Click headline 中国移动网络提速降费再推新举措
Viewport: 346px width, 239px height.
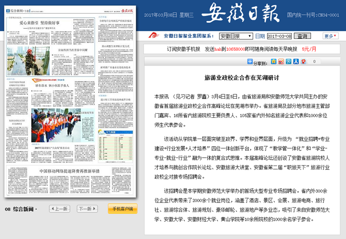[x=70, y=171]
